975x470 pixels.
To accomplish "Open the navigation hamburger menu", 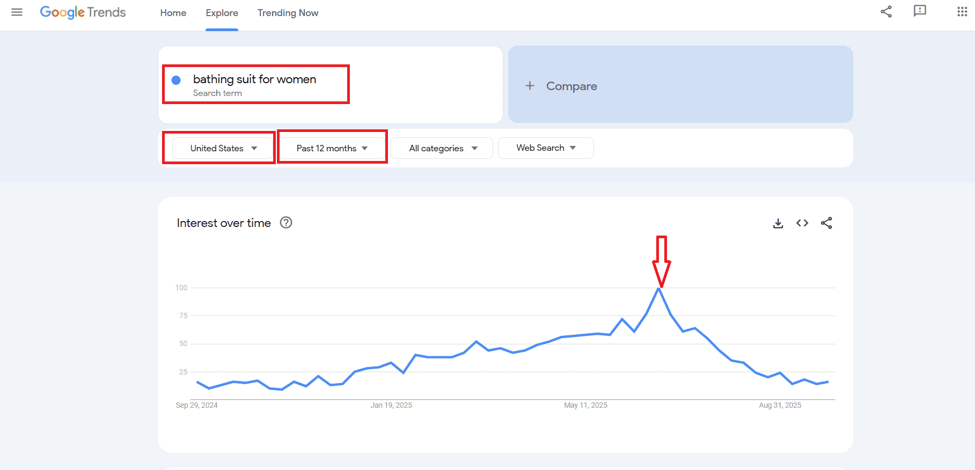I will (17, 12).
